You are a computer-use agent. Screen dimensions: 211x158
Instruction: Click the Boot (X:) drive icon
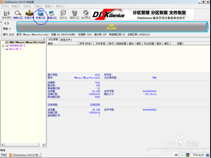7,49
